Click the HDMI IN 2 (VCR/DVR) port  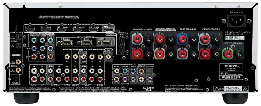click(x=78, y=30)
